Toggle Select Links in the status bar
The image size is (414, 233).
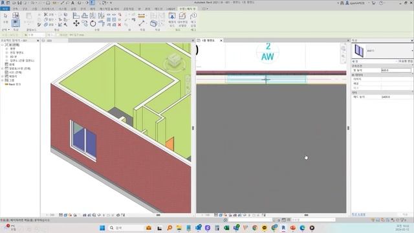(x=373, y=220)
